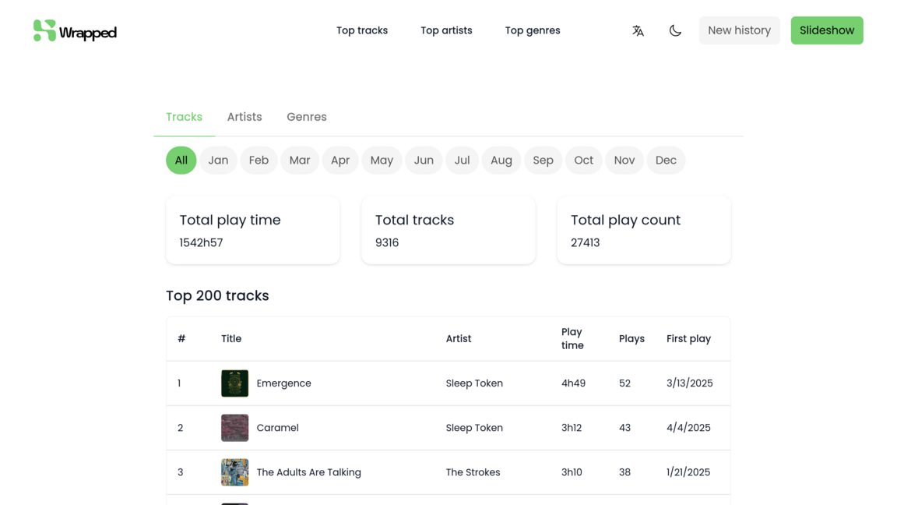Viewport: 897px width, 505px height.
Task: Navigate to Top genres section
Action: click(533, 30)
